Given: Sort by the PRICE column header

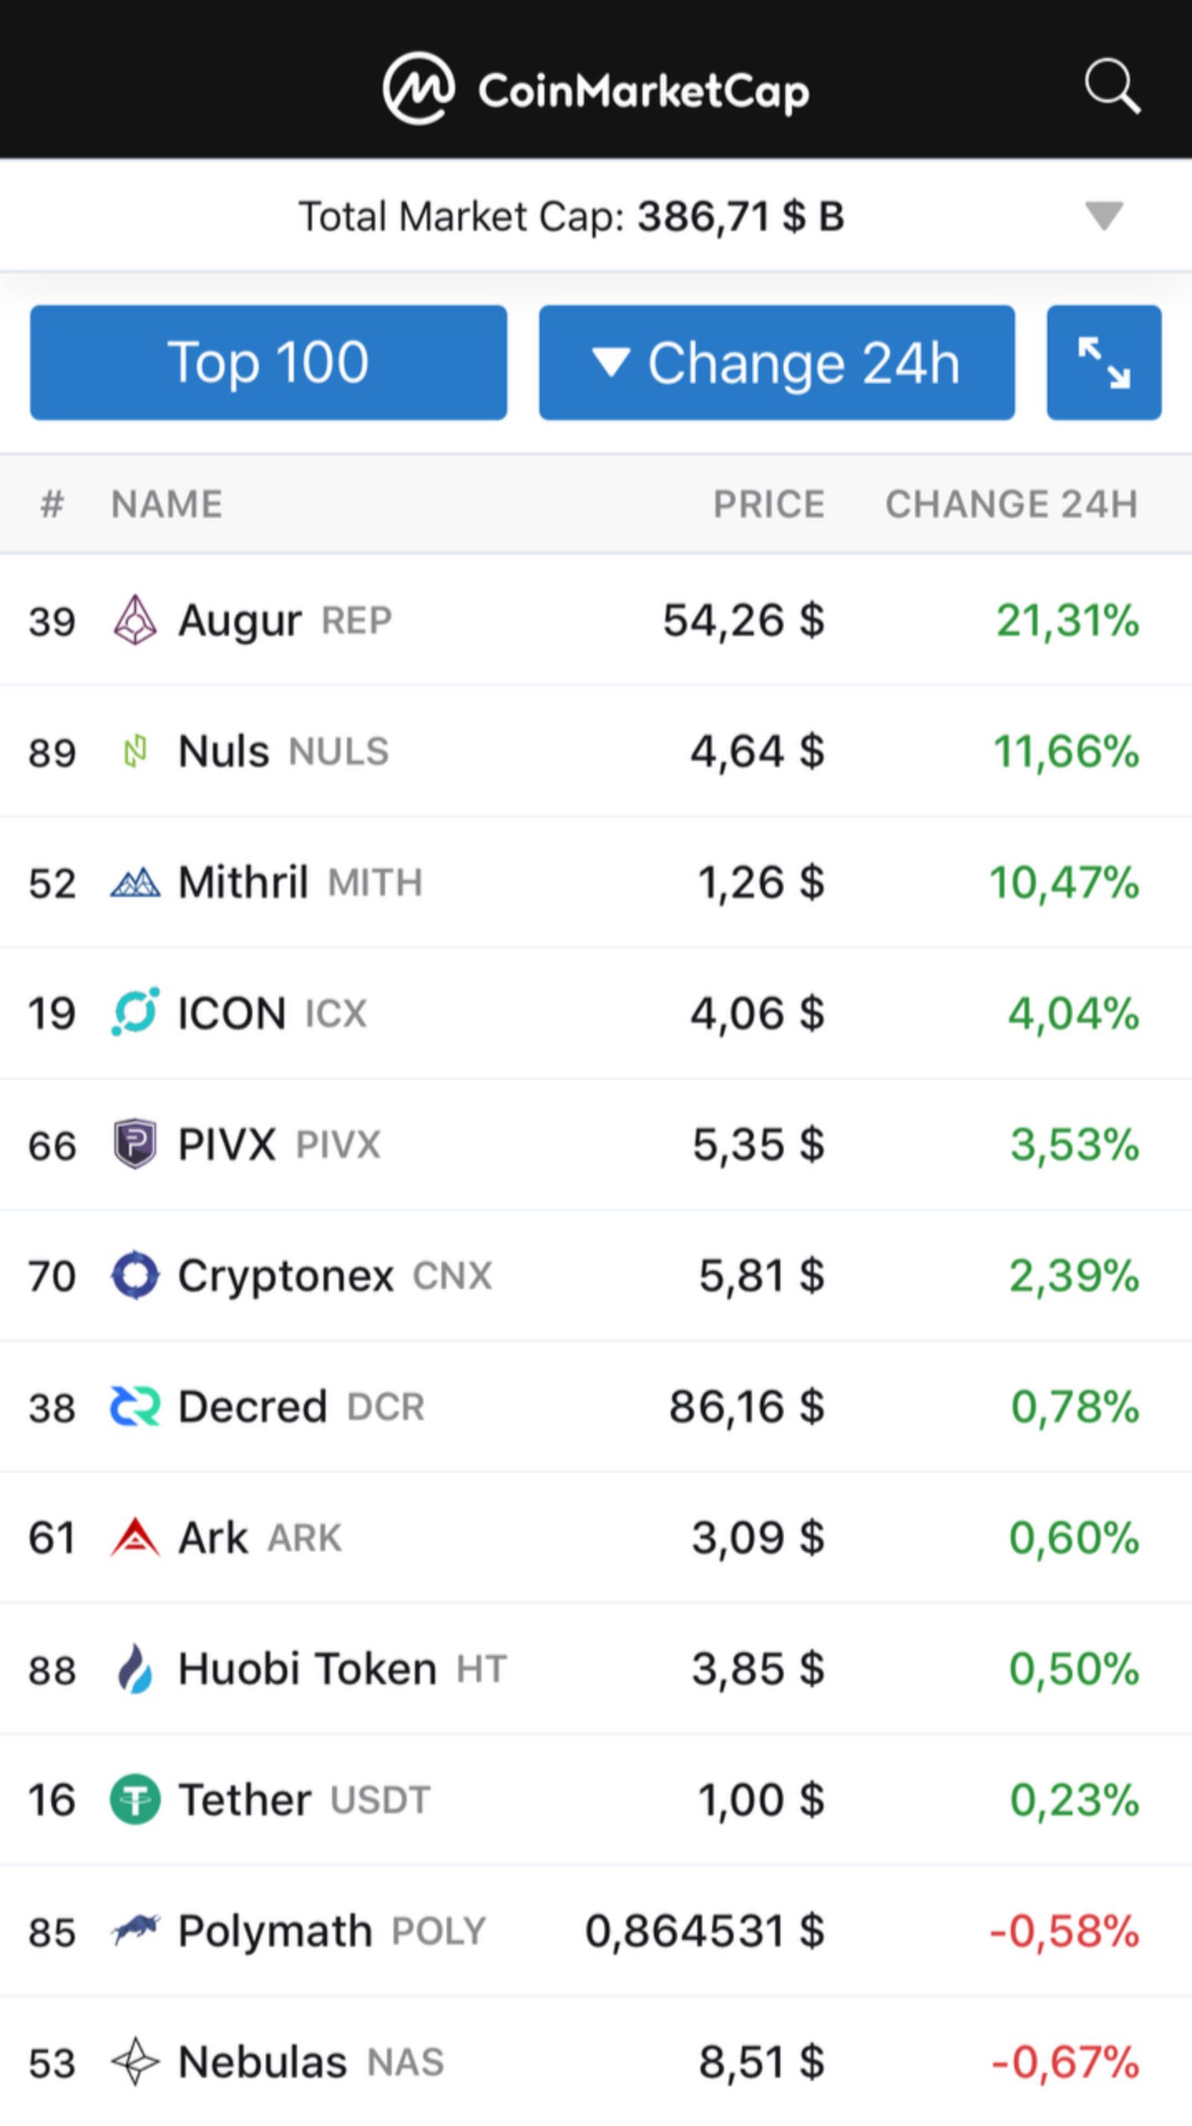Looking at the screenshot, I should click(769, 504).
